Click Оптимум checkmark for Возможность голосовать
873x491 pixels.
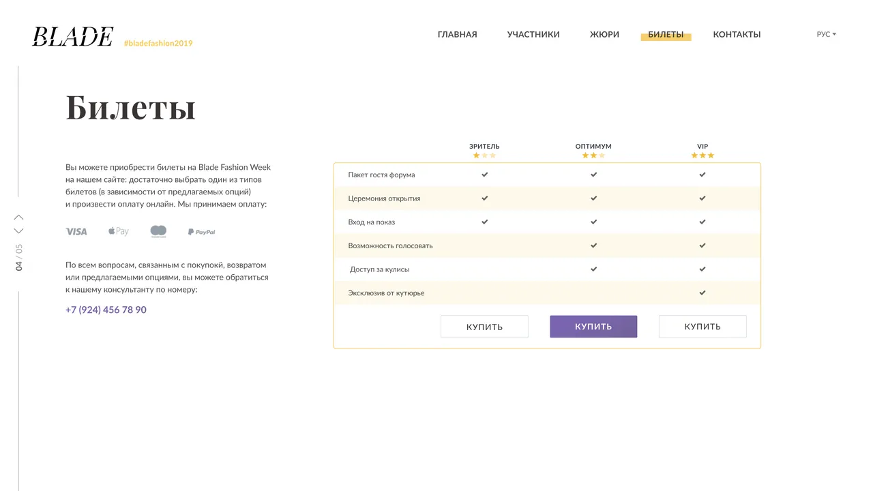(x=593, y=245)
